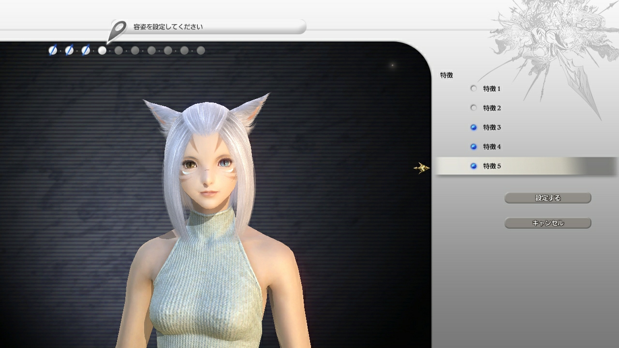619x348 pixels.
Task: Select the current white step indicator
Action: pos(103,50)
